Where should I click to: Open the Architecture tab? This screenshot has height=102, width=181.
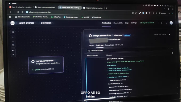[106, 23]
